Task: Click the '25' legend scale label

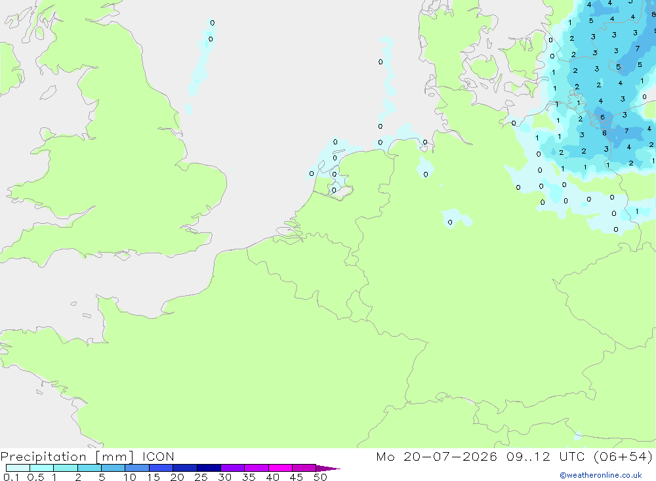Action: [x=201, y=477]
